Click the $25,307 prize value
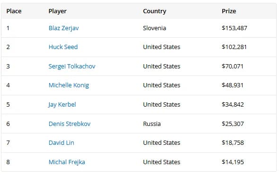This screenshot has height=175, width=279. (x=233, y=124)
